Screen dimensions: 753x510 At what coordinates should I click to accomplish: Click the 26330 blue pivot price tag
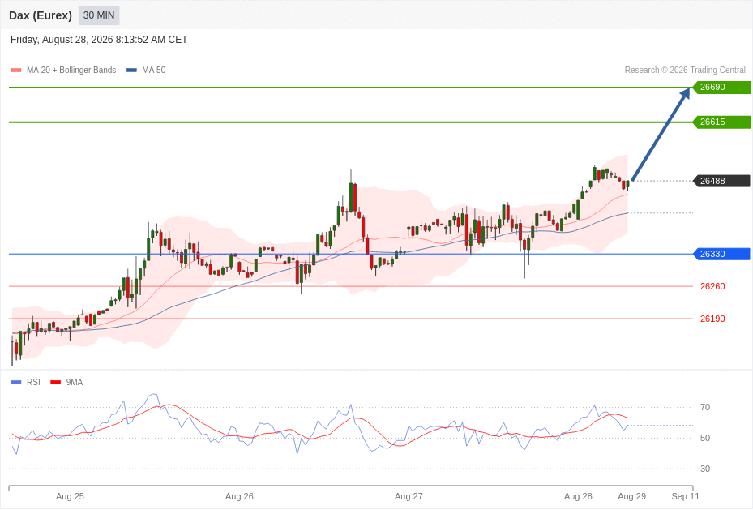pos(721,254)
